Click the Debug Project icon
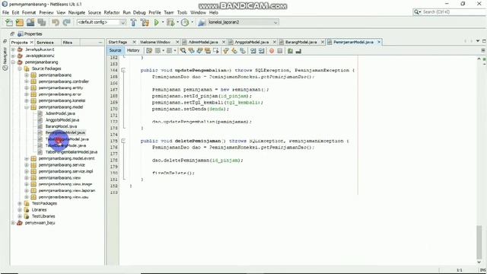This screenshot has width=487, height=274. [x=170, y=22]
